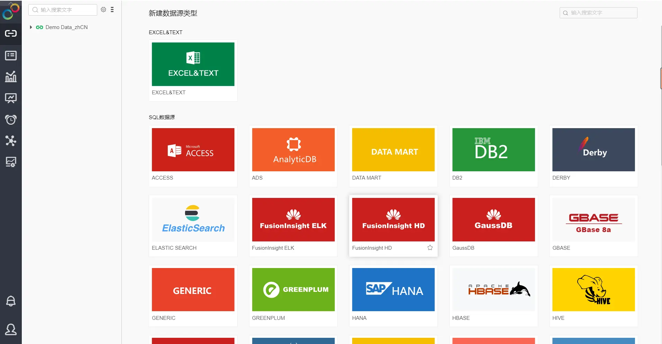Open the alarm clock schedule sidebar icon
The image size is (662, 344).
pyautogui.click(x=11, y=120)
